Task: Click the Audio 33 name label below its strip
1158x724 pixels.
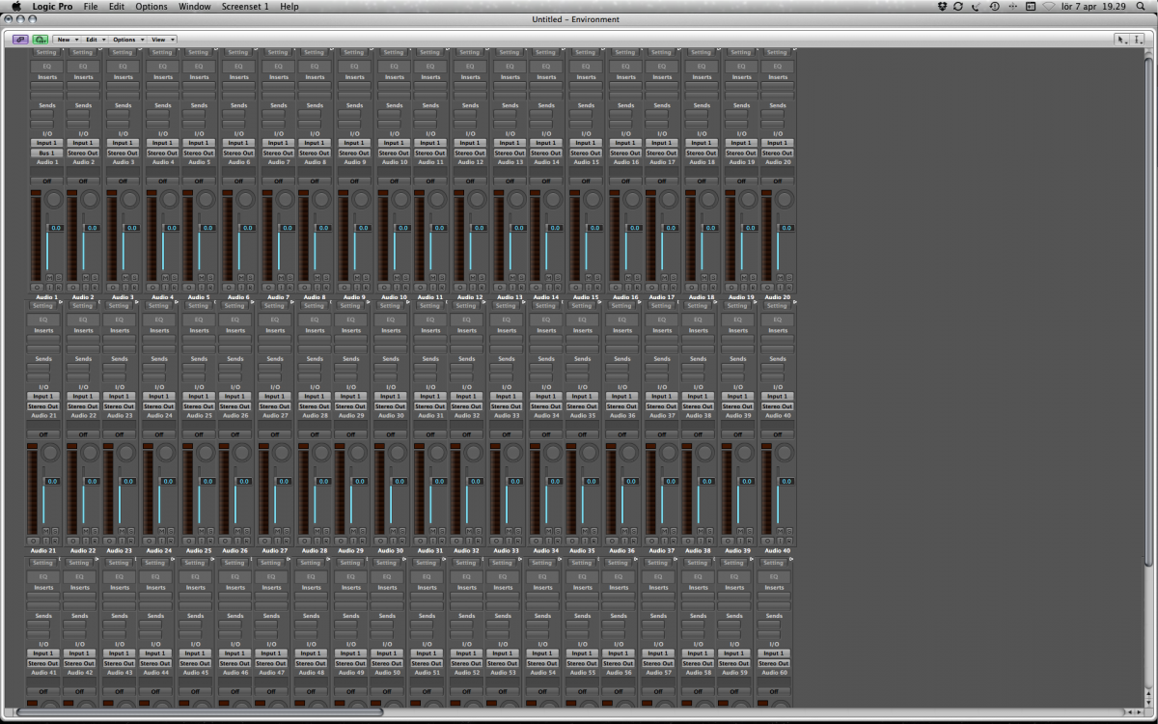Action: point(507,550)
